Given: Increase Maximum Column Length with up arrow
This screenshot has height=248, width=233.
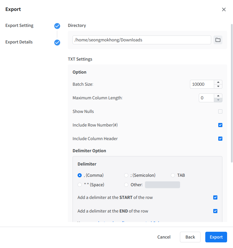Looking at the screenshot, I should tap(218, 96).
